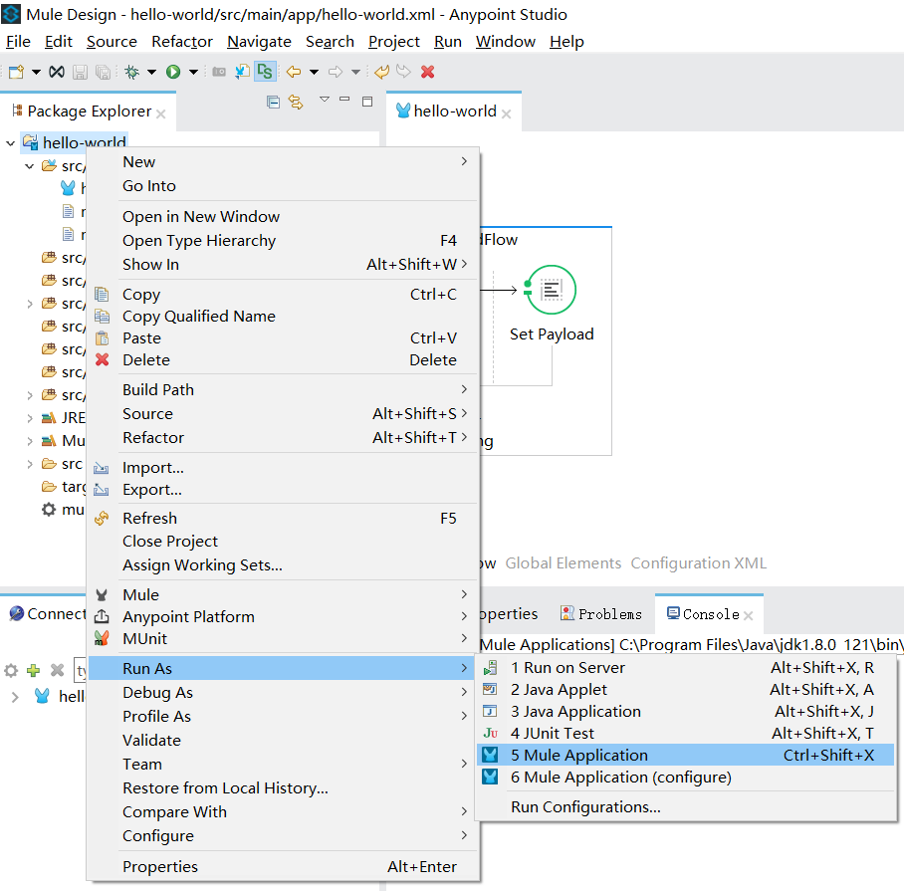
Task: Click Export... in context menu
Action: [284, 489]
